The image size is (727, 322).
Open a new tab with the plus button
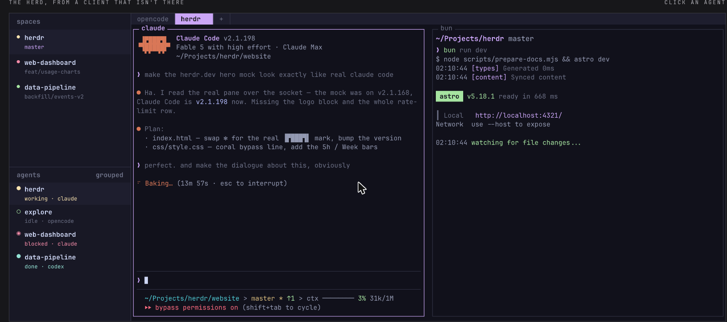221,19
